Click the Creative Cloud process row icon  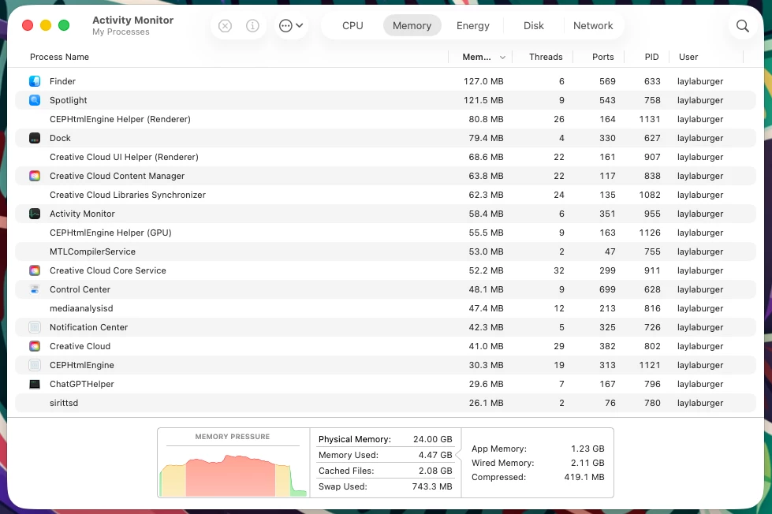coord(35,346)
